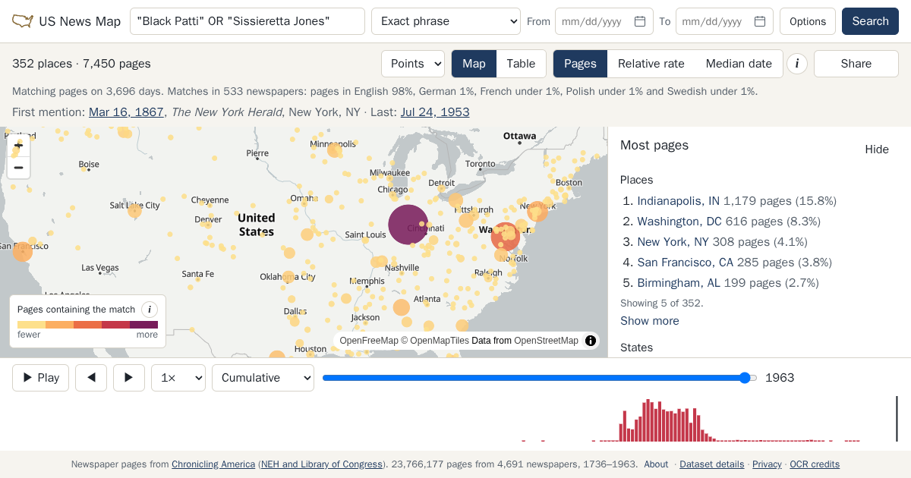Image resolution: width=911 pixels, height=478 pixels.
Task: Click the US News Map title text
Action: pyautogui.click(x=80, y=21)
